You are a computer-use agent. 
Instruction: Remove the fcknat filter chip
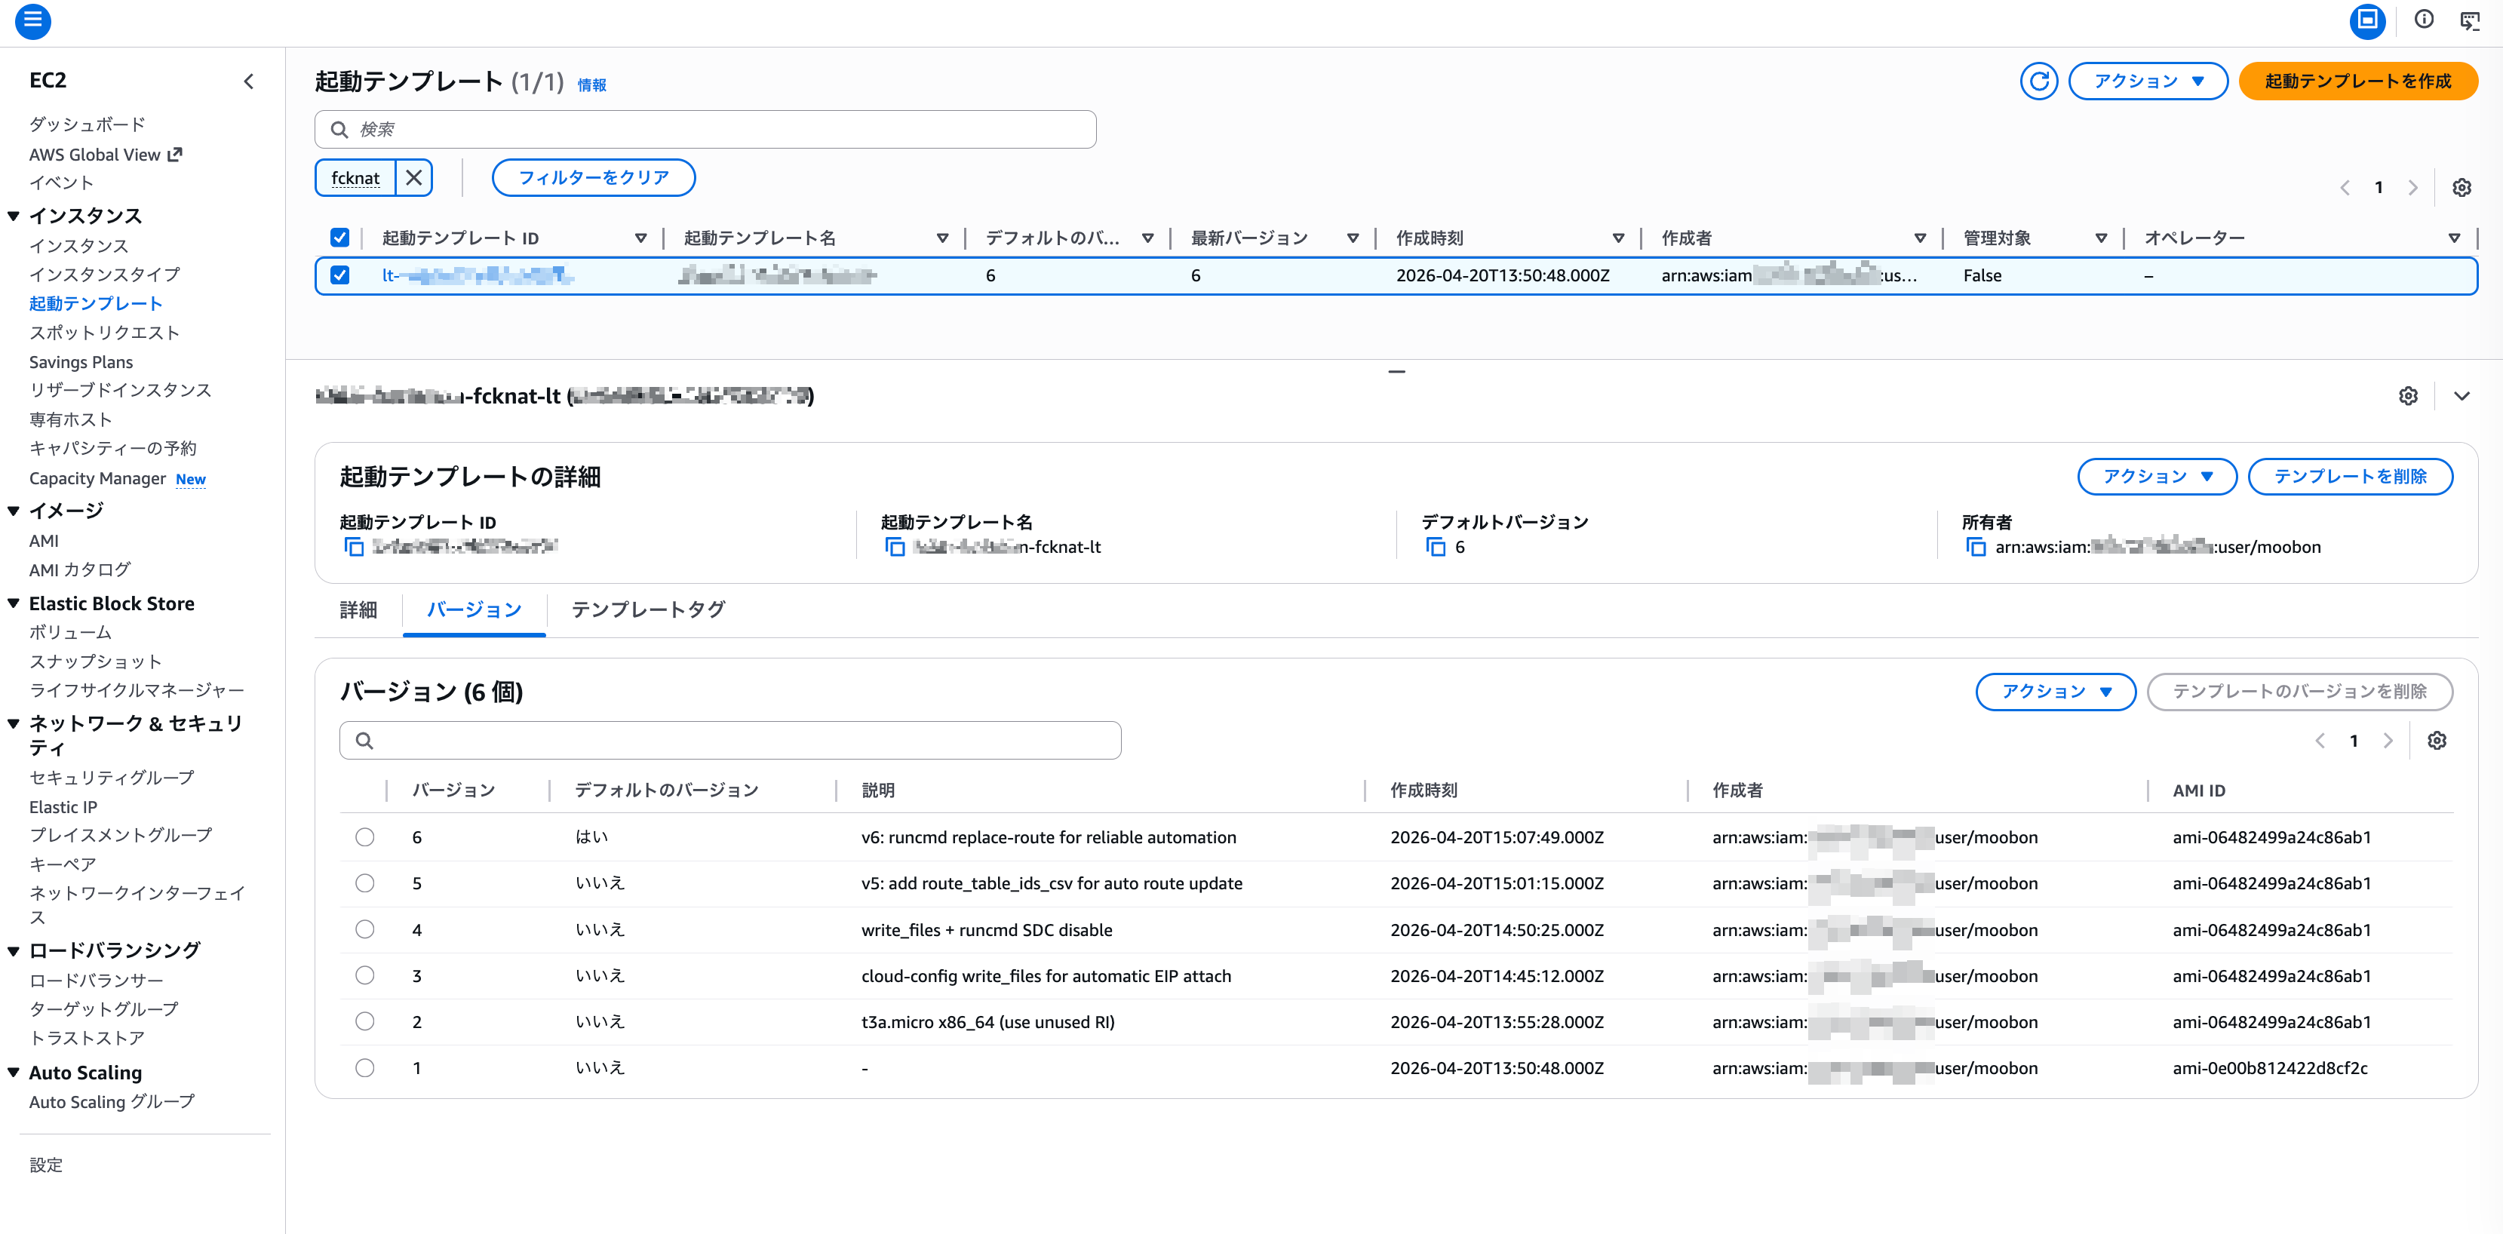[x=414, y=178]
